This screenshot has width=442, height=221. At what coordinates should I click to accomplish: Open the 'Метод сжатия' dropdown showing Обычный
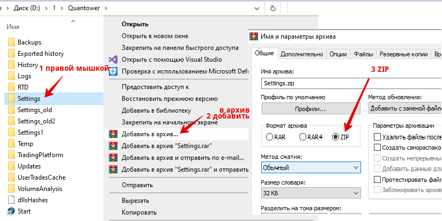point(311,168)
